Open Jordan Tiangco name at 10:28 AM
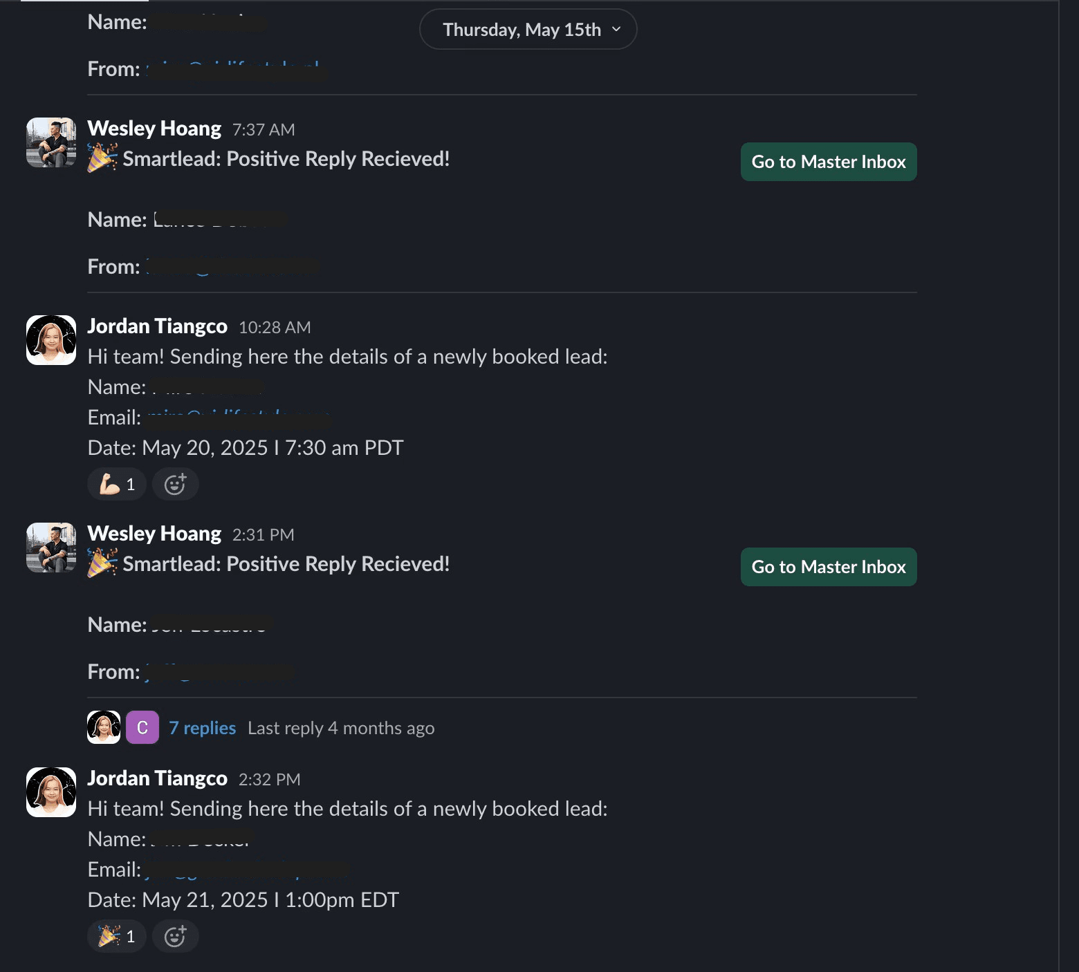Viewport: 1079px width, 972px height. tap(158, 326)
